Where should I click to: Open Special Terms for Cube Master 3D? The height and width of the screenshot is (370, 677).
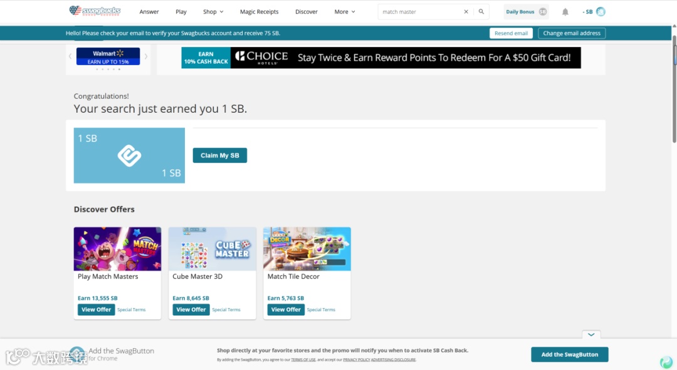click(226, 310)
